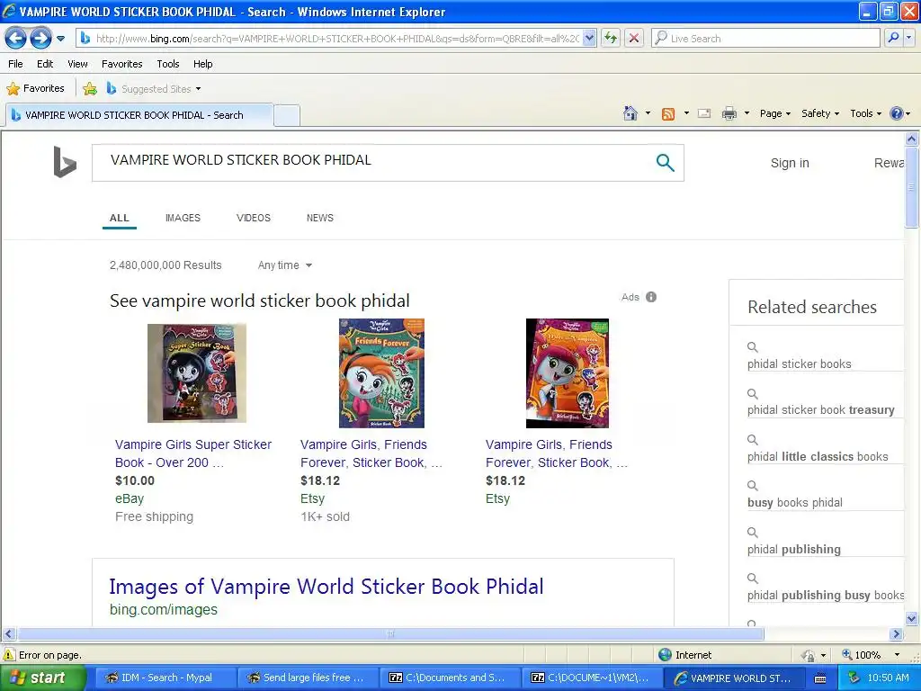
Task: Click vertical scrollbar down arrow
Action: [912, 618]
